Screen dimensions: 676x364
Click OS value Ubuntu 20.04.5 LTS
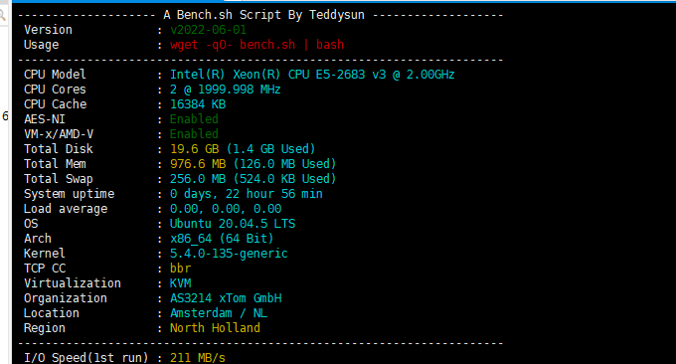(233, 224)
